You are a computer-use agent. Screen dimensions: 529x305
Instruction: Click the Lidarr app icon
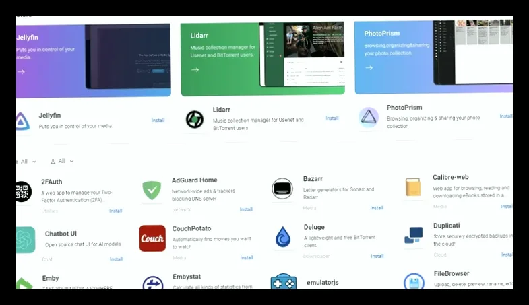coord(195,119)
